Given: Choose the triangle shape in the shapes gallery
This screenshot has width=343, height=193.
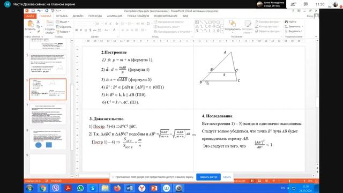Looking at the screenshot, I should [x=197, y=26].
